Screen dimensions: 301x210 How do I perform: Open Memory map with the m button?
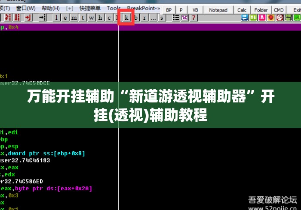(x=74, y=18)
